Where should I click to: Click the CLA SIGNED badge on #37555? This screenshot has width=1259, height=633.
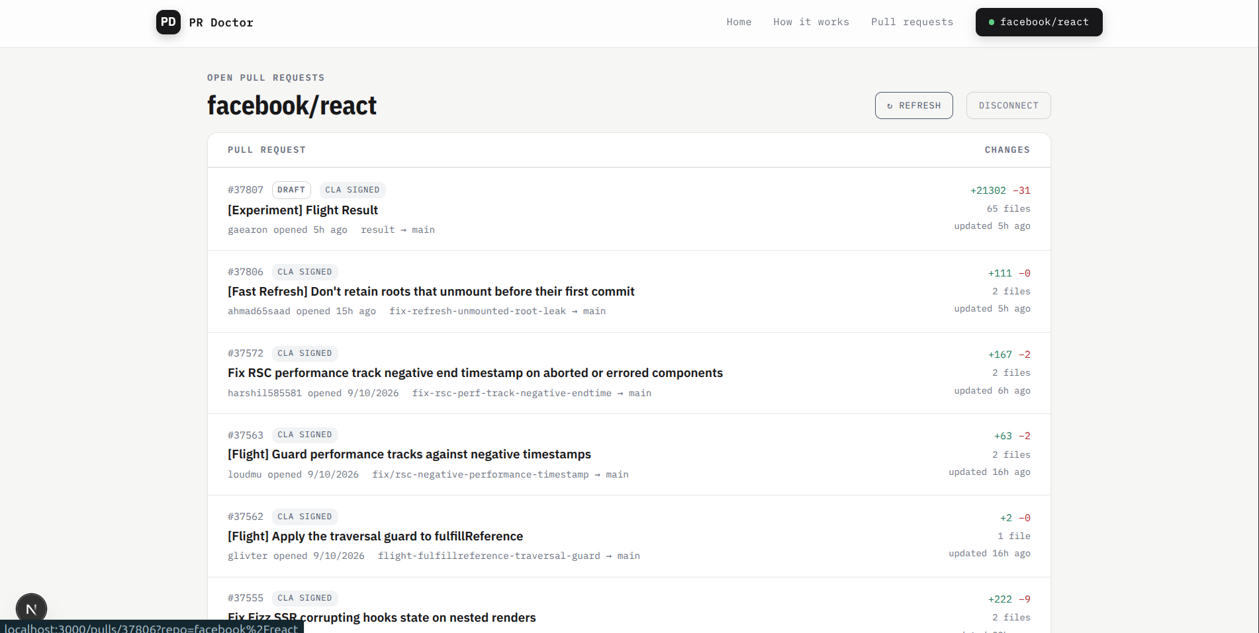304,598
